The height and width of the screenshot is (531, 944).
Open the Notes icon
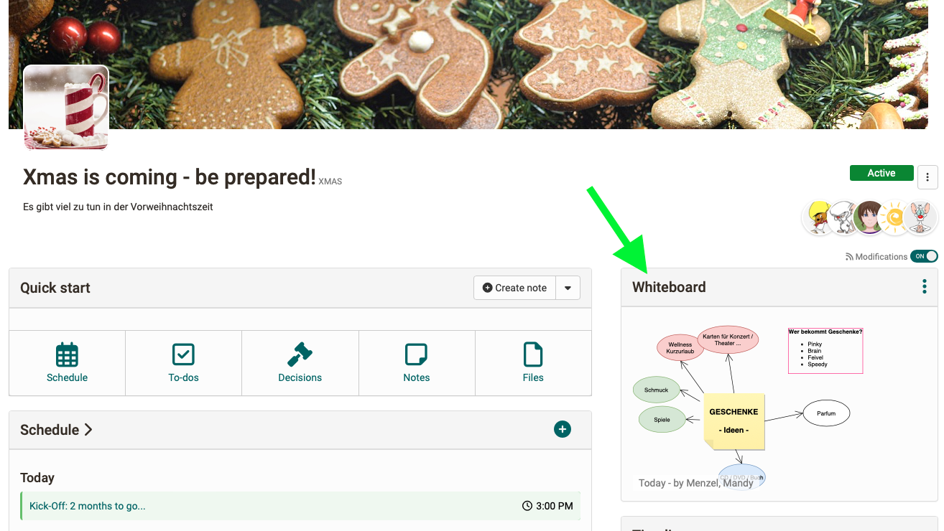click(416, 354)
